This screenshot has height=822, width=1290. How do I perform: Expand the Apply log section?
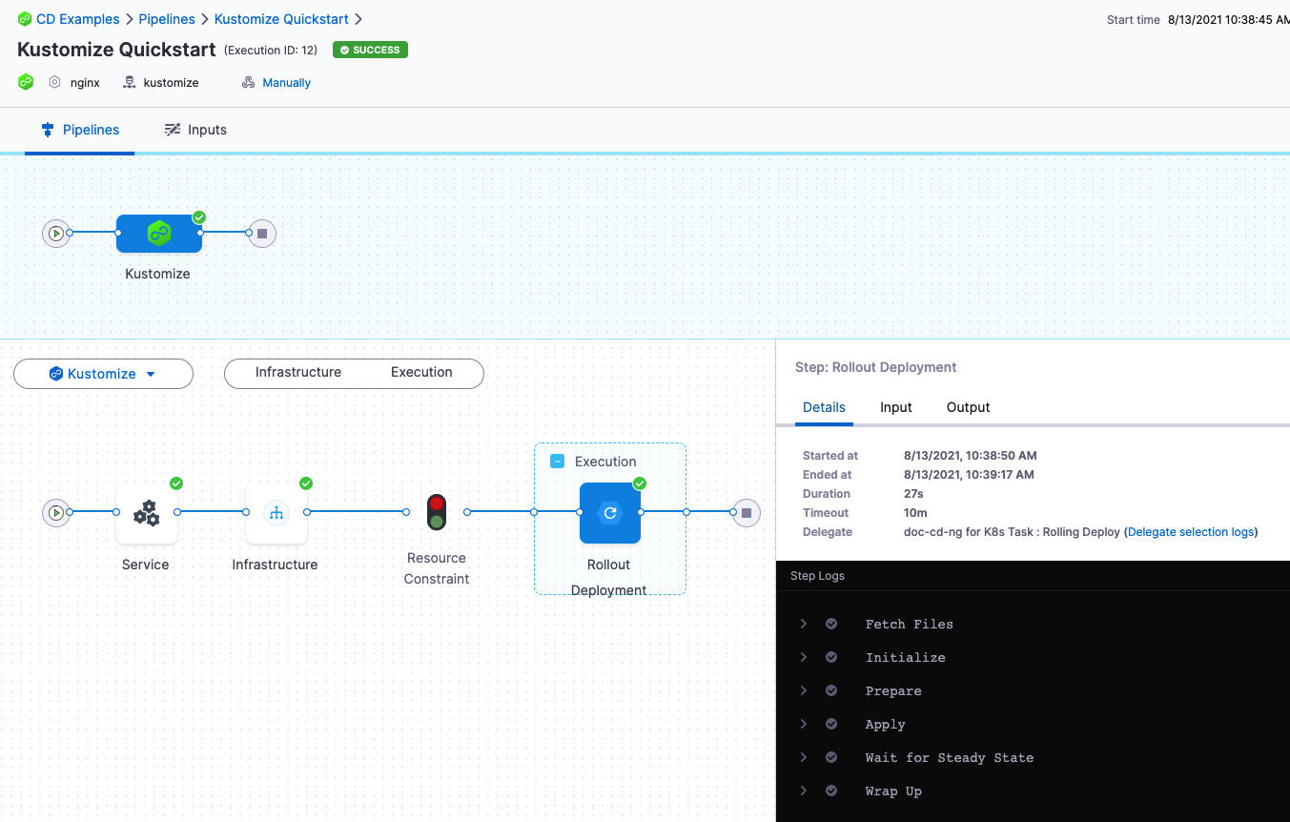coord(804,724)
